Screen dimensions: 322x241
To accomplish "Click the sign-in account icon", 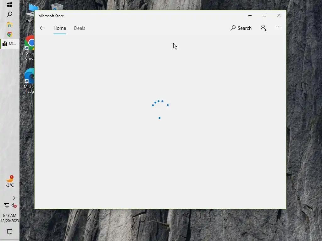I will coord(264,28).
